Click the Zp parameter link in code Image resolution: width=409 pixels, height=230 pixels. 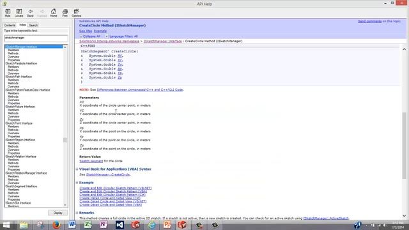[x=120, y=78]
